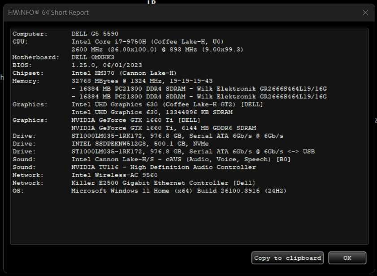This screenshot has width=377, height=276.
Task: Select the Motherboard value DELL 0MXHK3
Action: (x=93, y=57)
